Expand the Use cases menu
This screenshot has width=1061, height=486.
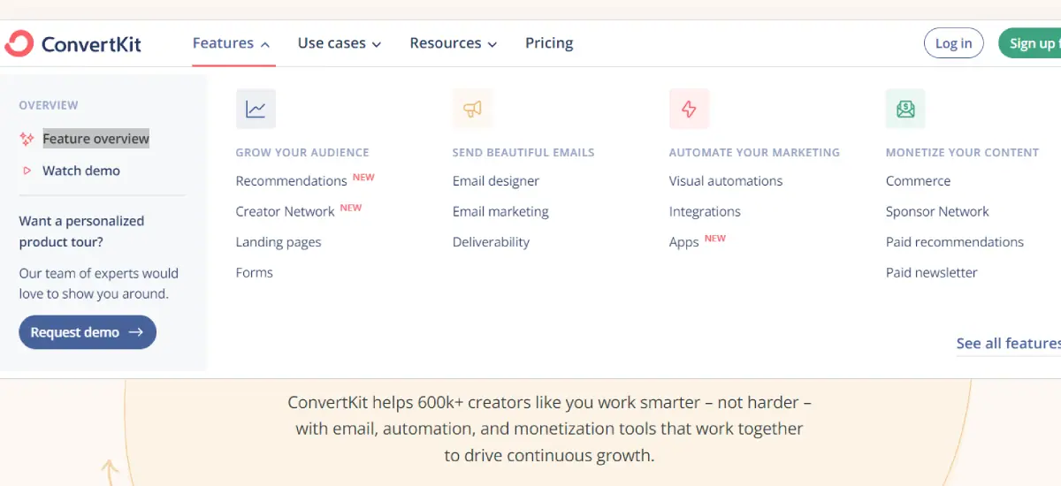tap(340, 43)
